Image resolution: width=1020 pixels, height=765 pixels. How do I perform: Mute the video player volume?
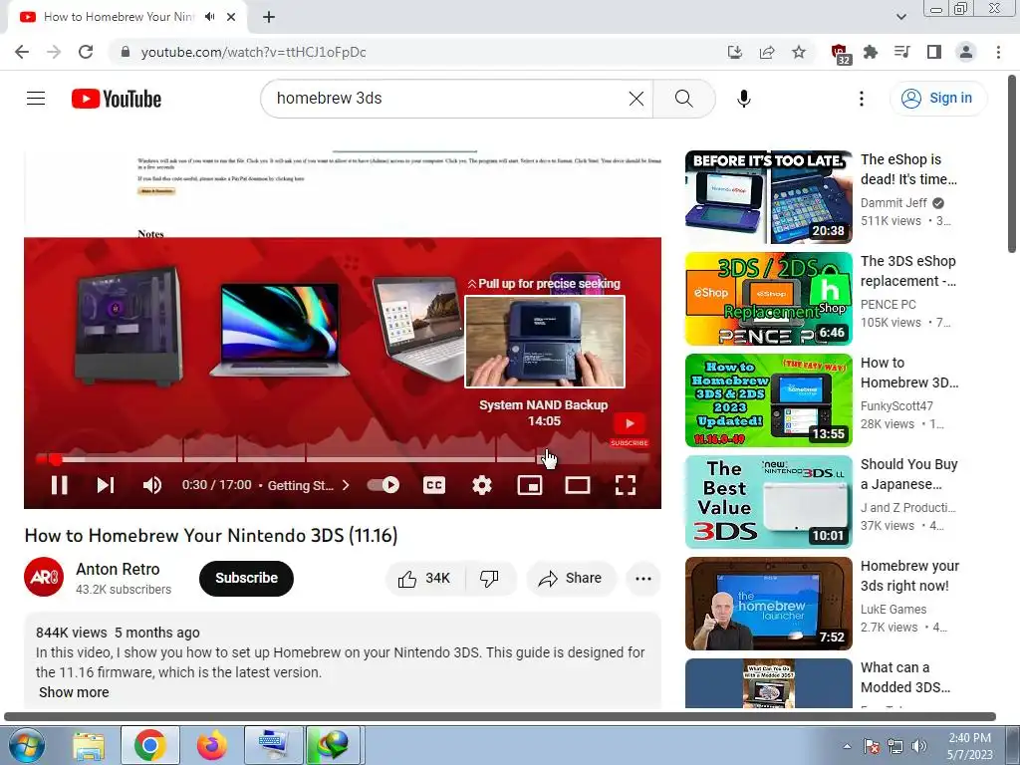click(x=152, y=485)
